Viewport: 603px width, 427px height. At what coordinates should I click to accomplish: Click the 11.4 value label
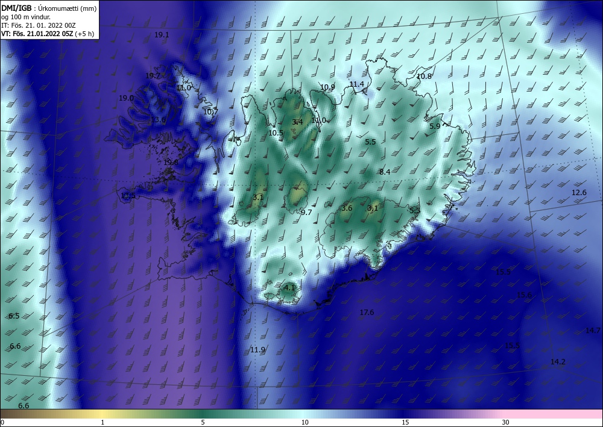(x=356, y=84)
